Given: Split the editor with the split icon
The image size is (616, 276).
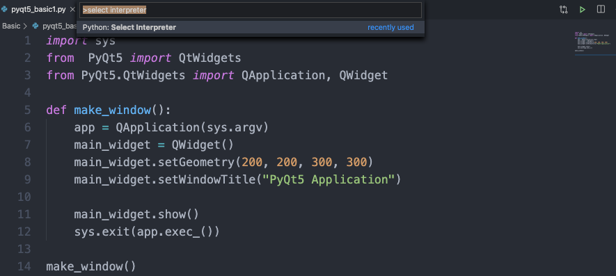Looking at the screenshot, I should pos(601,10).
